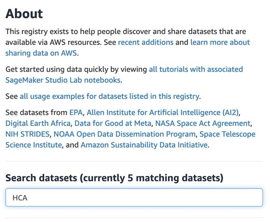Select the Data for Good at Meta link

pos(113,123)
